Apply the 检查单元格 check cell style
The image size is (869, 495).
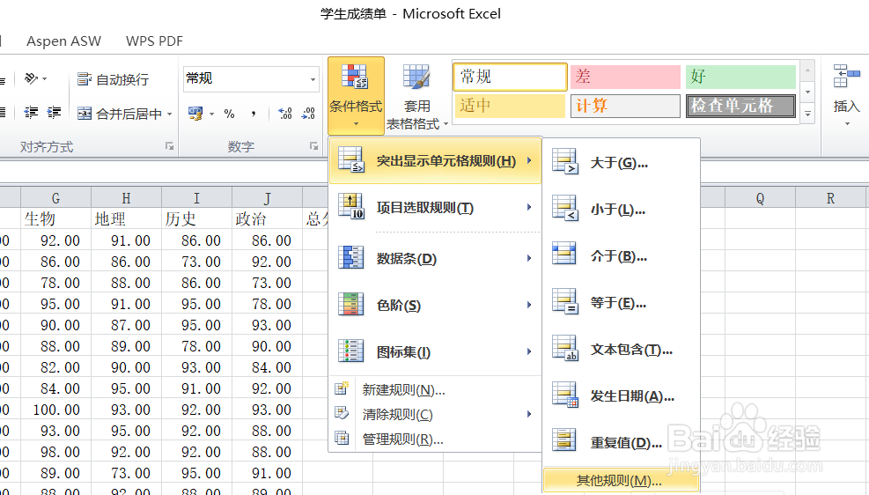click(740, 106)
